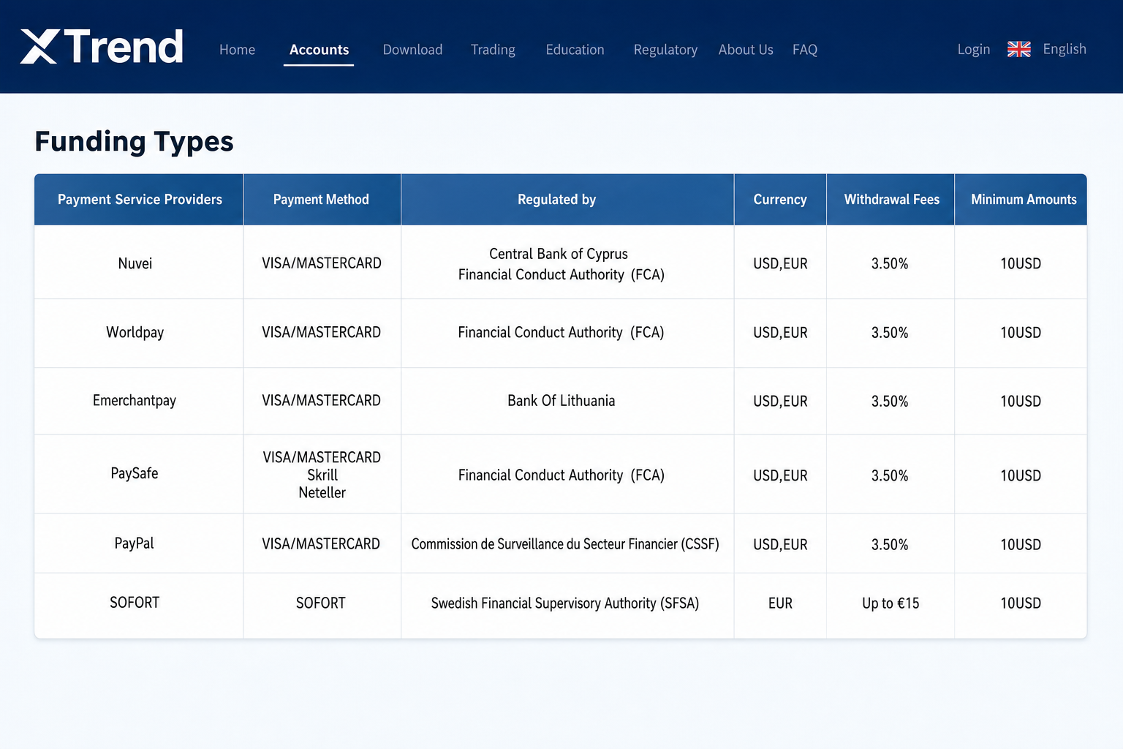
Task: Select the PayPal provider cell
Action: click(139, 543)
